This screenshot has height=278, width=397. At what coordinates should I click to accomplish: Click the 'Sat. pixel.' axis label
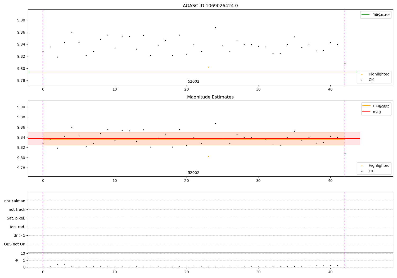pyautogui.click(x=16, y=218)
